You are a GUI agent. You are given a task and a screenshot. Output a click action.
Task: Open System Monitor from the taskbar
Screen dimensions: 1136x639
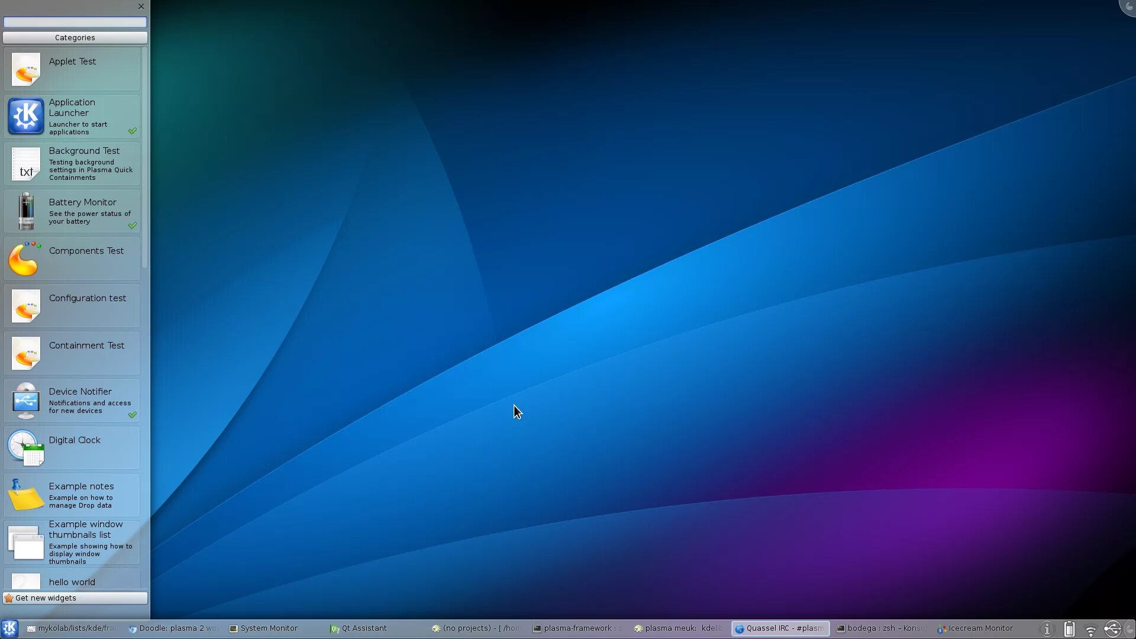tap(264, 628)
